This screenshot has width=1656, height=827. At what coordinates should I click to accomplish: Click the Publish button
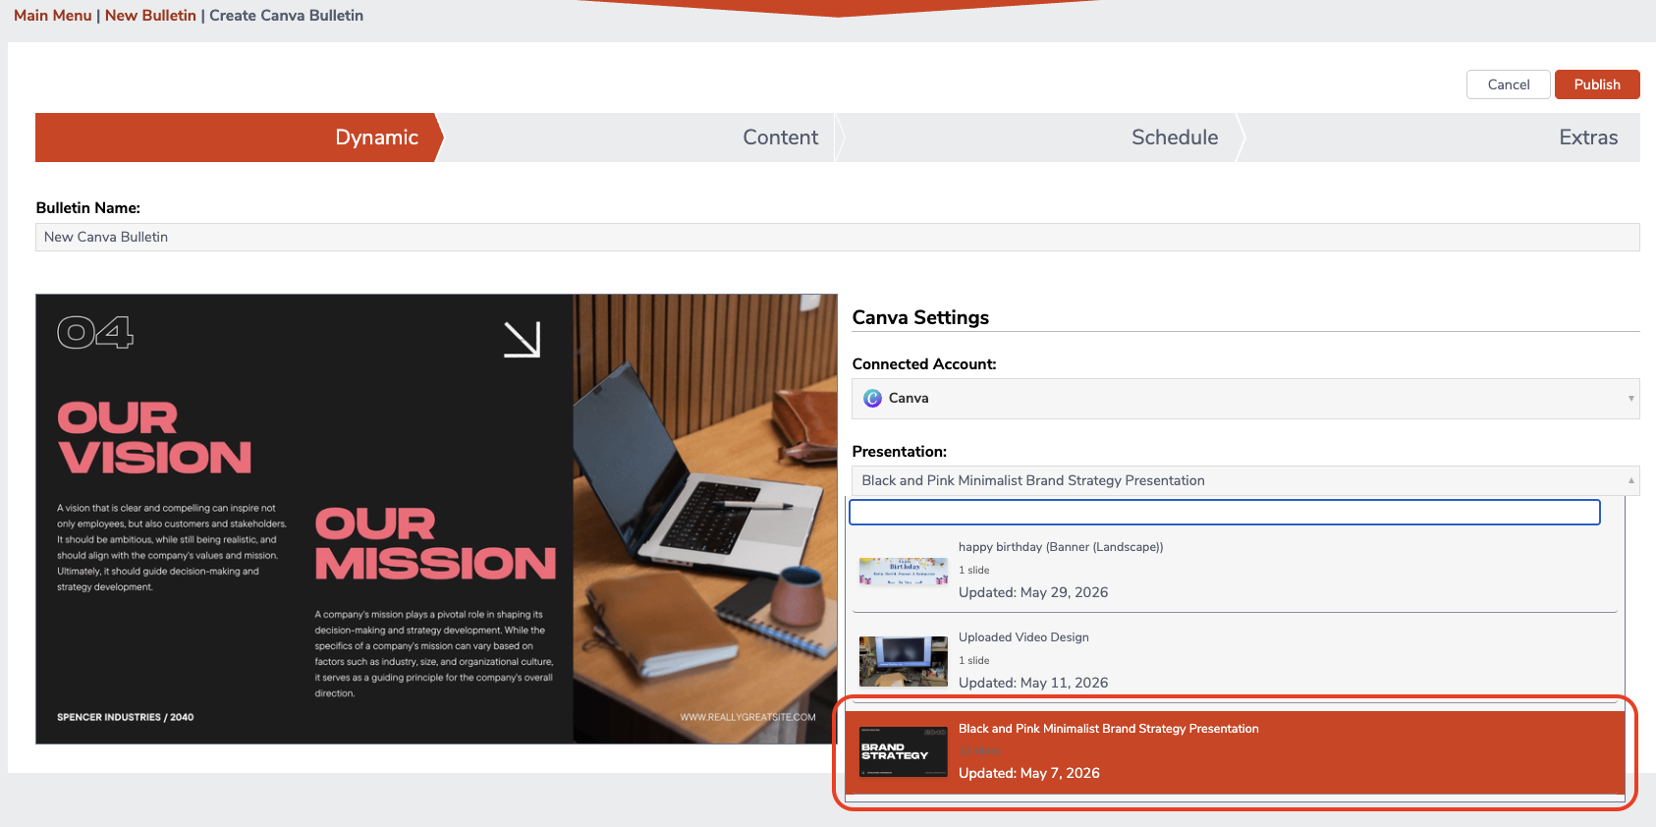(1597, 84)
